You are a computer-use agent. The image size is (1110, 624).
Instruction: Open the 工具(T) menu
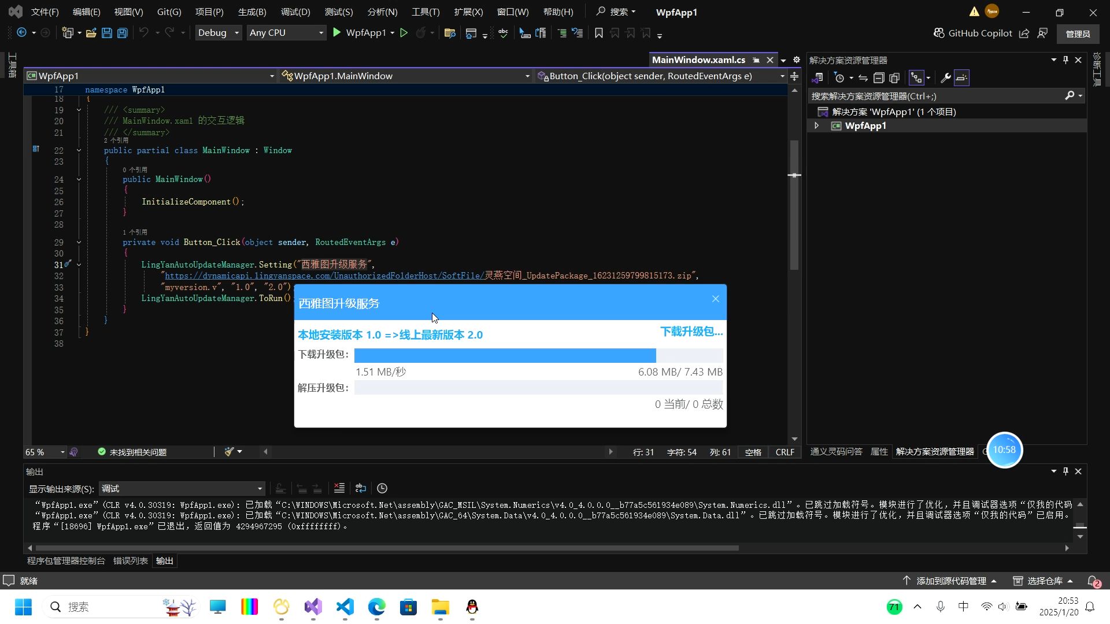tap(425, 12)
